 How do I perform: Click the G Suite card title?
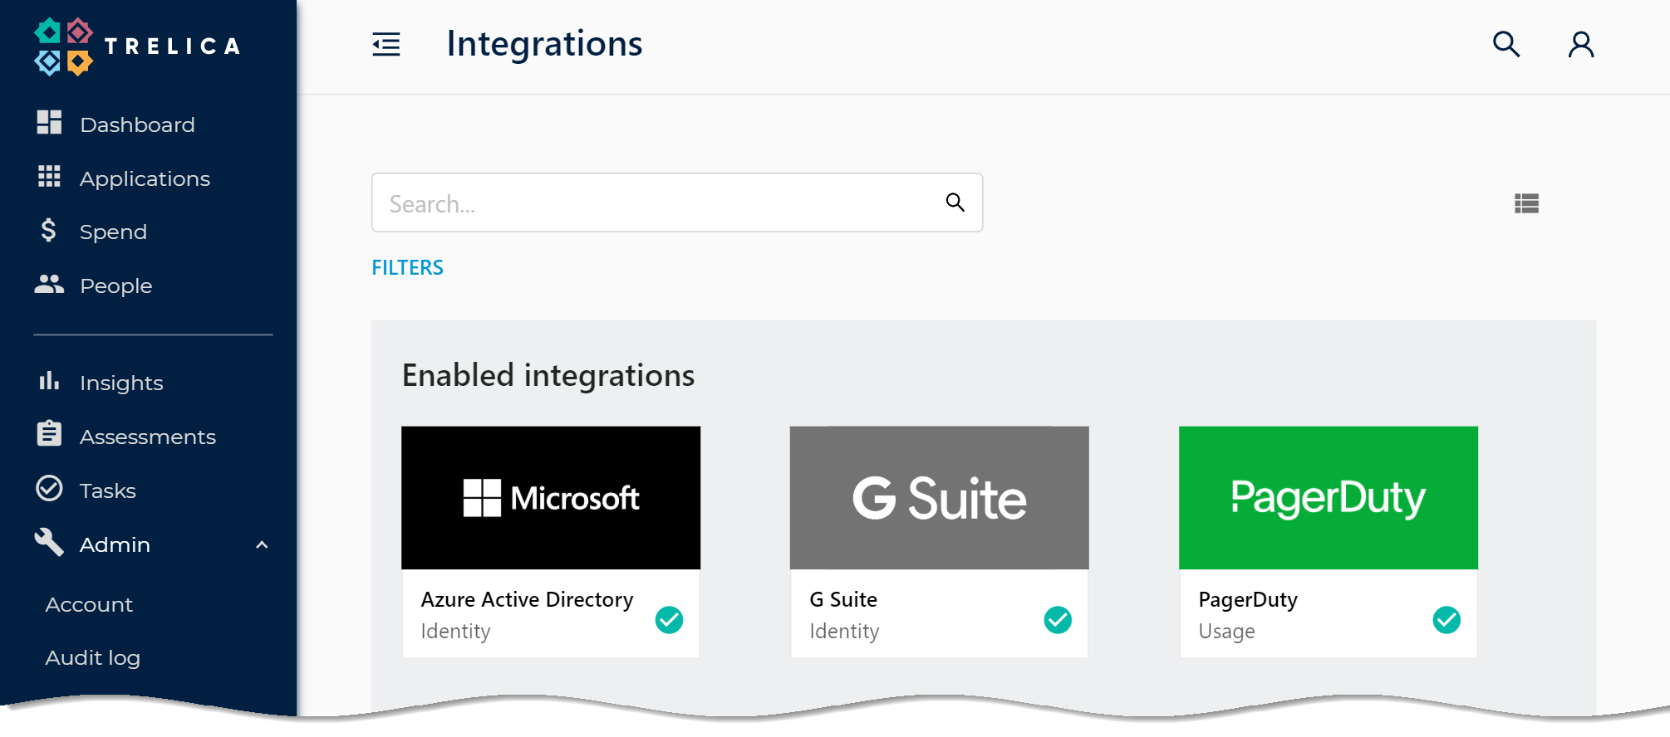tap(843, 599)
